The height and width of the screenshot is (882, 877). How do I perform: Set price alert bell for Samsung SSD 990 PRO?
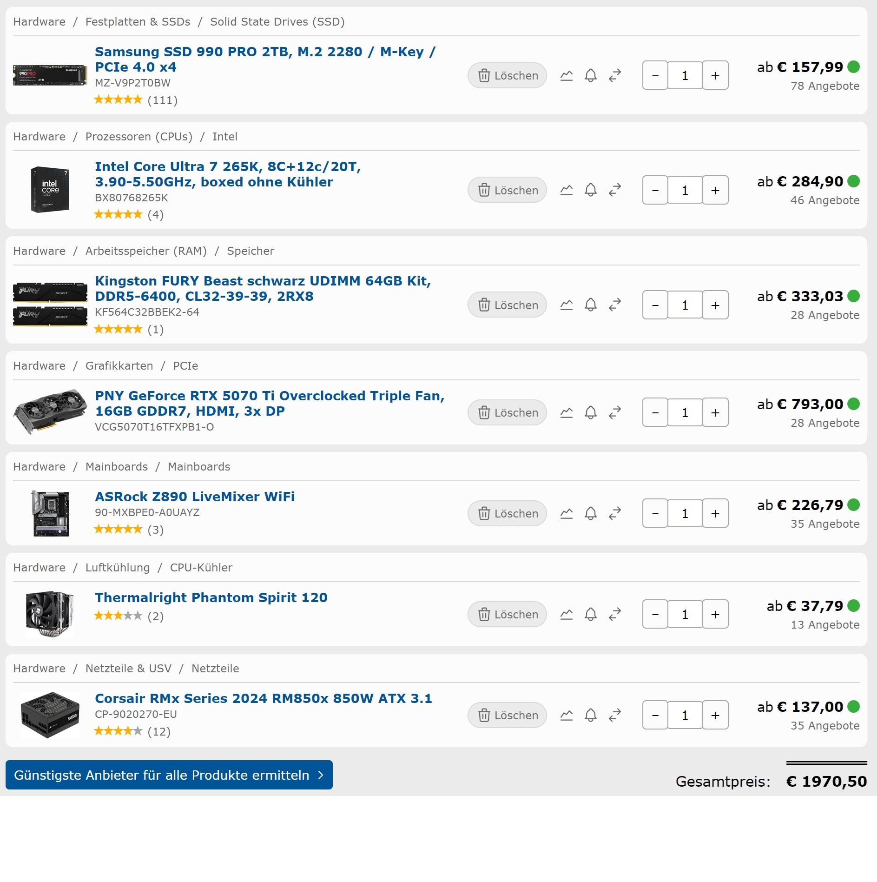[x=590, y=75]
